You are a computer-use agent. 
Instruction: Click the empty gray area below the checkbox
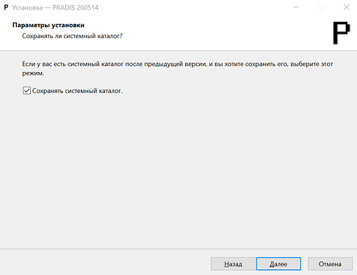178,171
